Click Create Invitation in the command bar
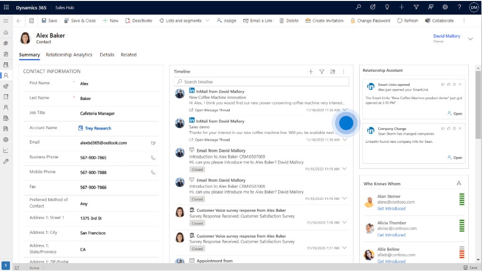 click(x=324, y=21)
